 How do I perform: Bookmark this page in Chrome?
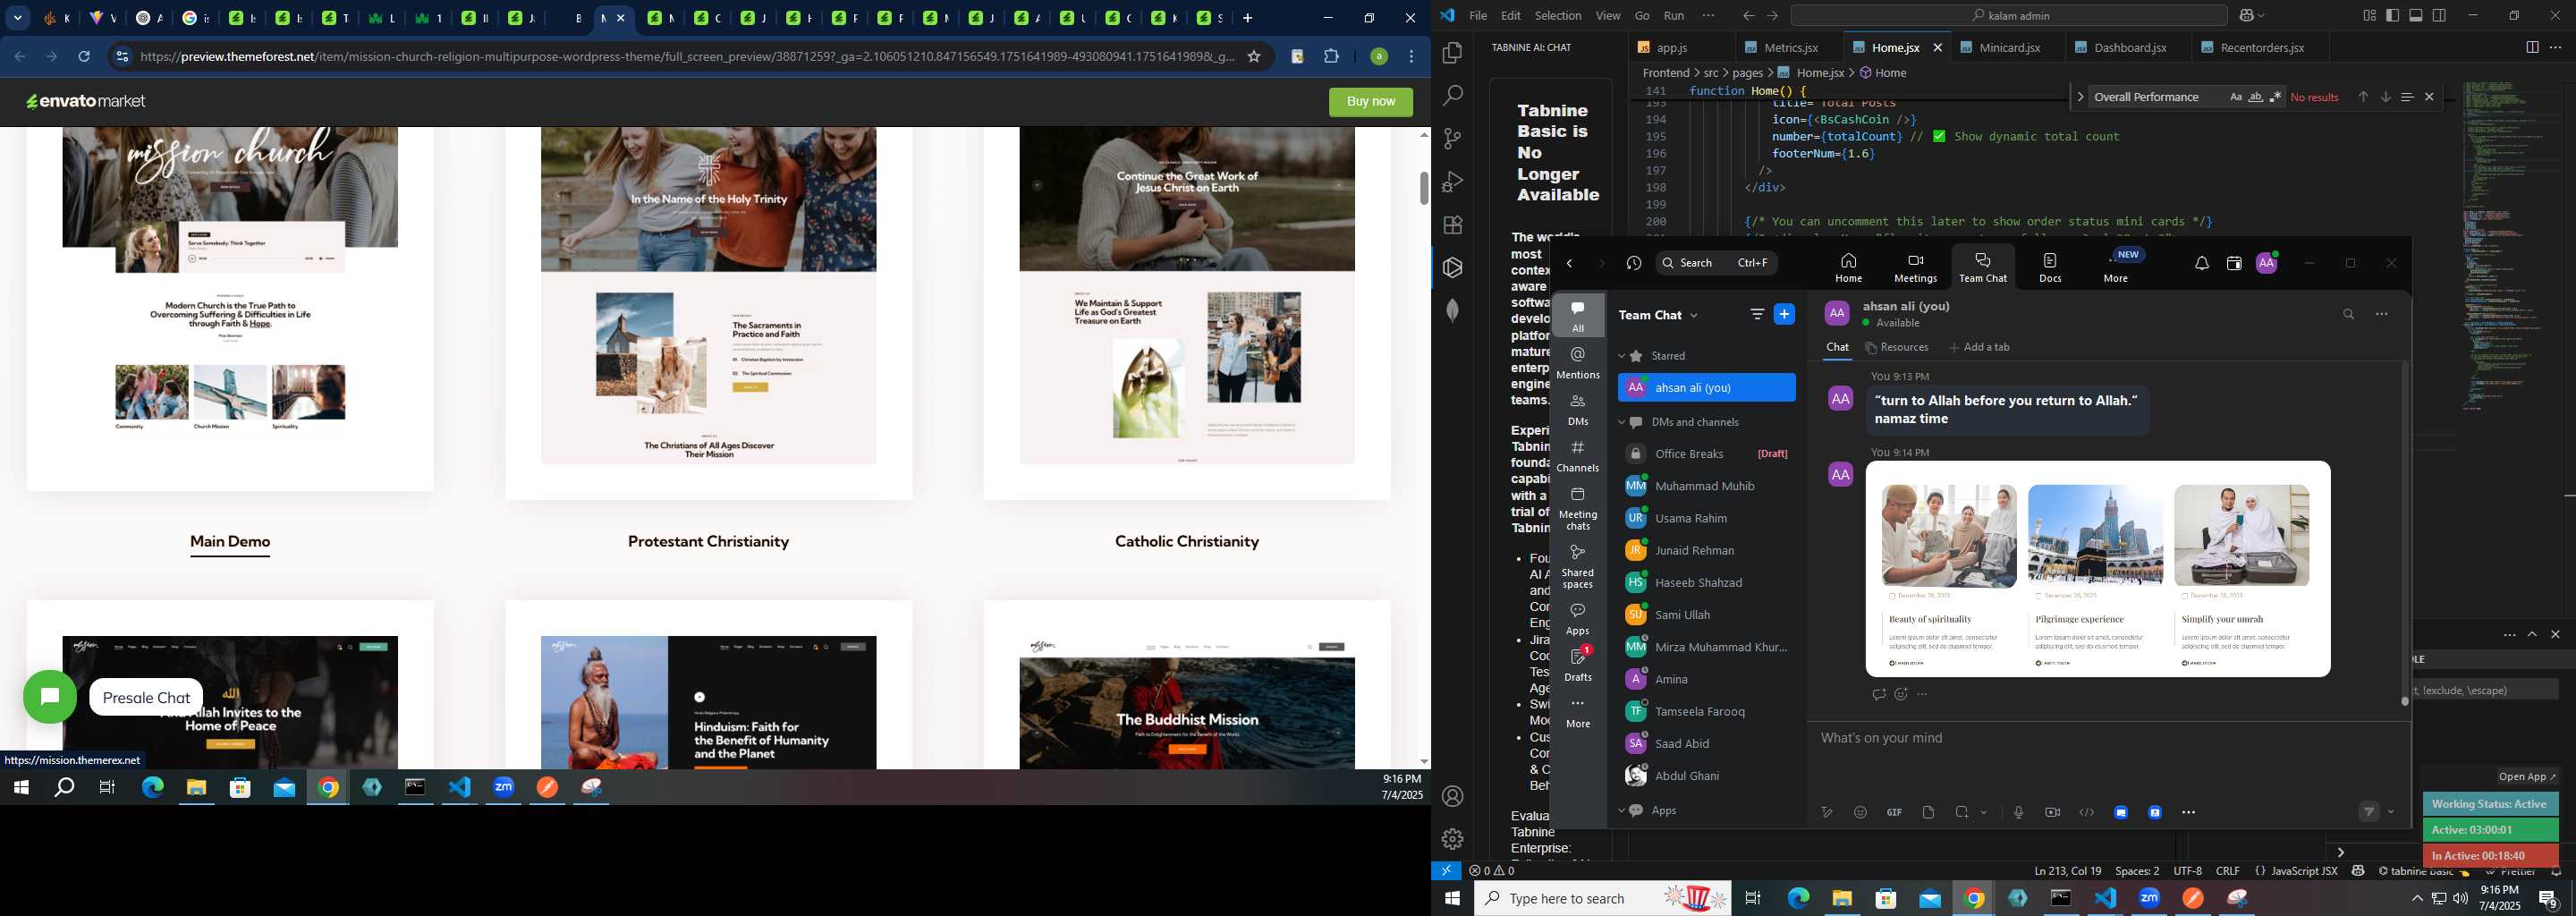coord(1254,57)
